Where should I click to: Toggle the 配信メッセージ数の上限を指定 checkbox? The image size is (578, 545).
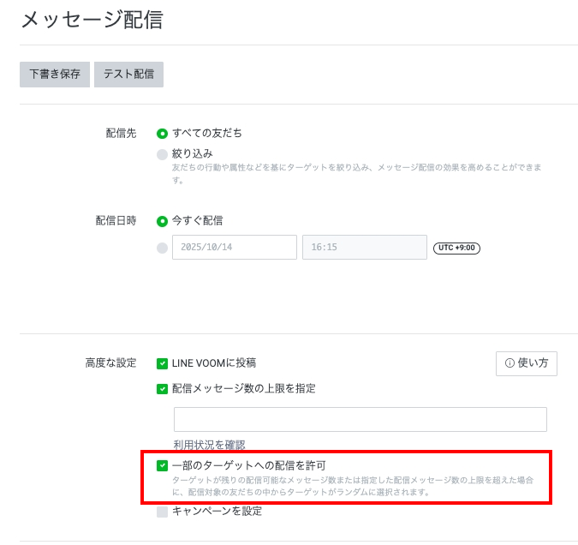[x=162, y=389]
